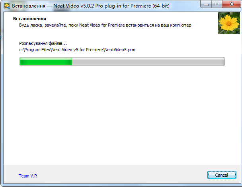The image size is (242, 187).
Task: Click the disabled maximize button
Action: (217, 4)
